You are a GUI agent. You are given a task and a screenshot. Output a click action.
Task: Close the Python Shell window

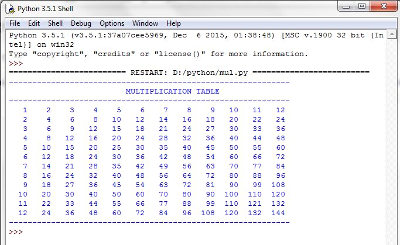(x=384, y=6)
